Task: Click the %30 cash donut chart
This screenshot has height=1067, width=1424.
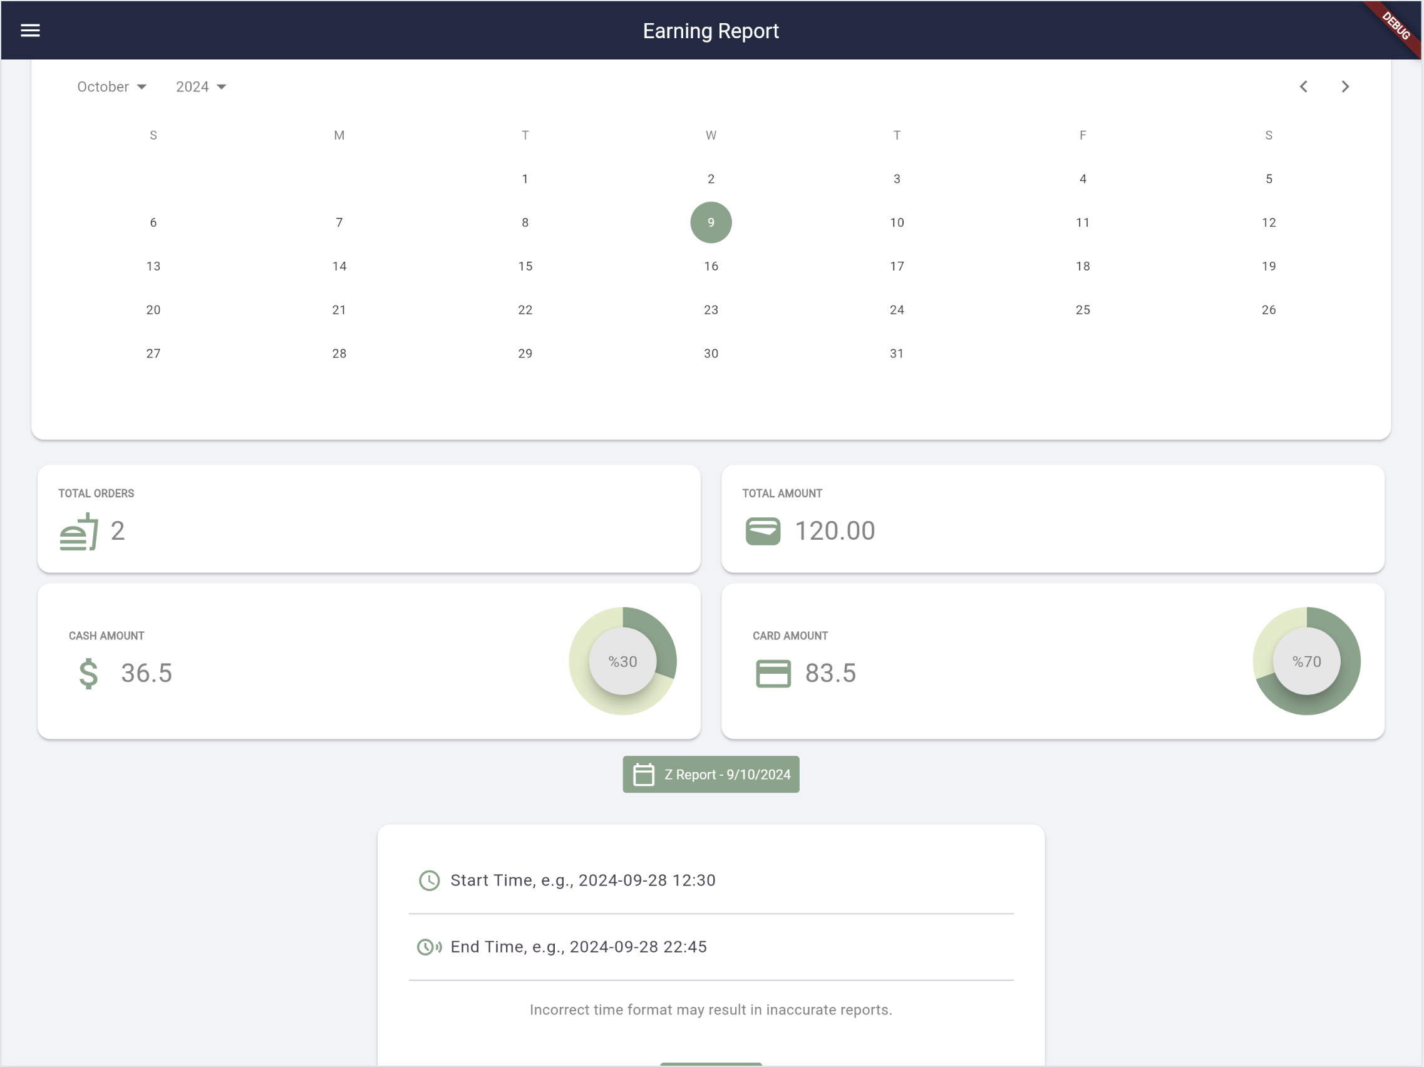Action: point(622,661)
